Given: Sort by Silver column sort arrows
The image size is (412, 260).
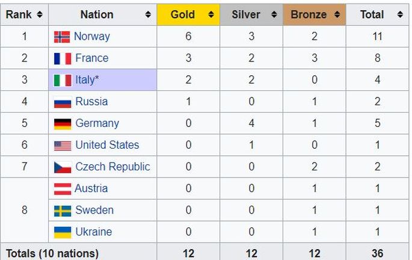Looking at the screenshot, I should point(274,14).
